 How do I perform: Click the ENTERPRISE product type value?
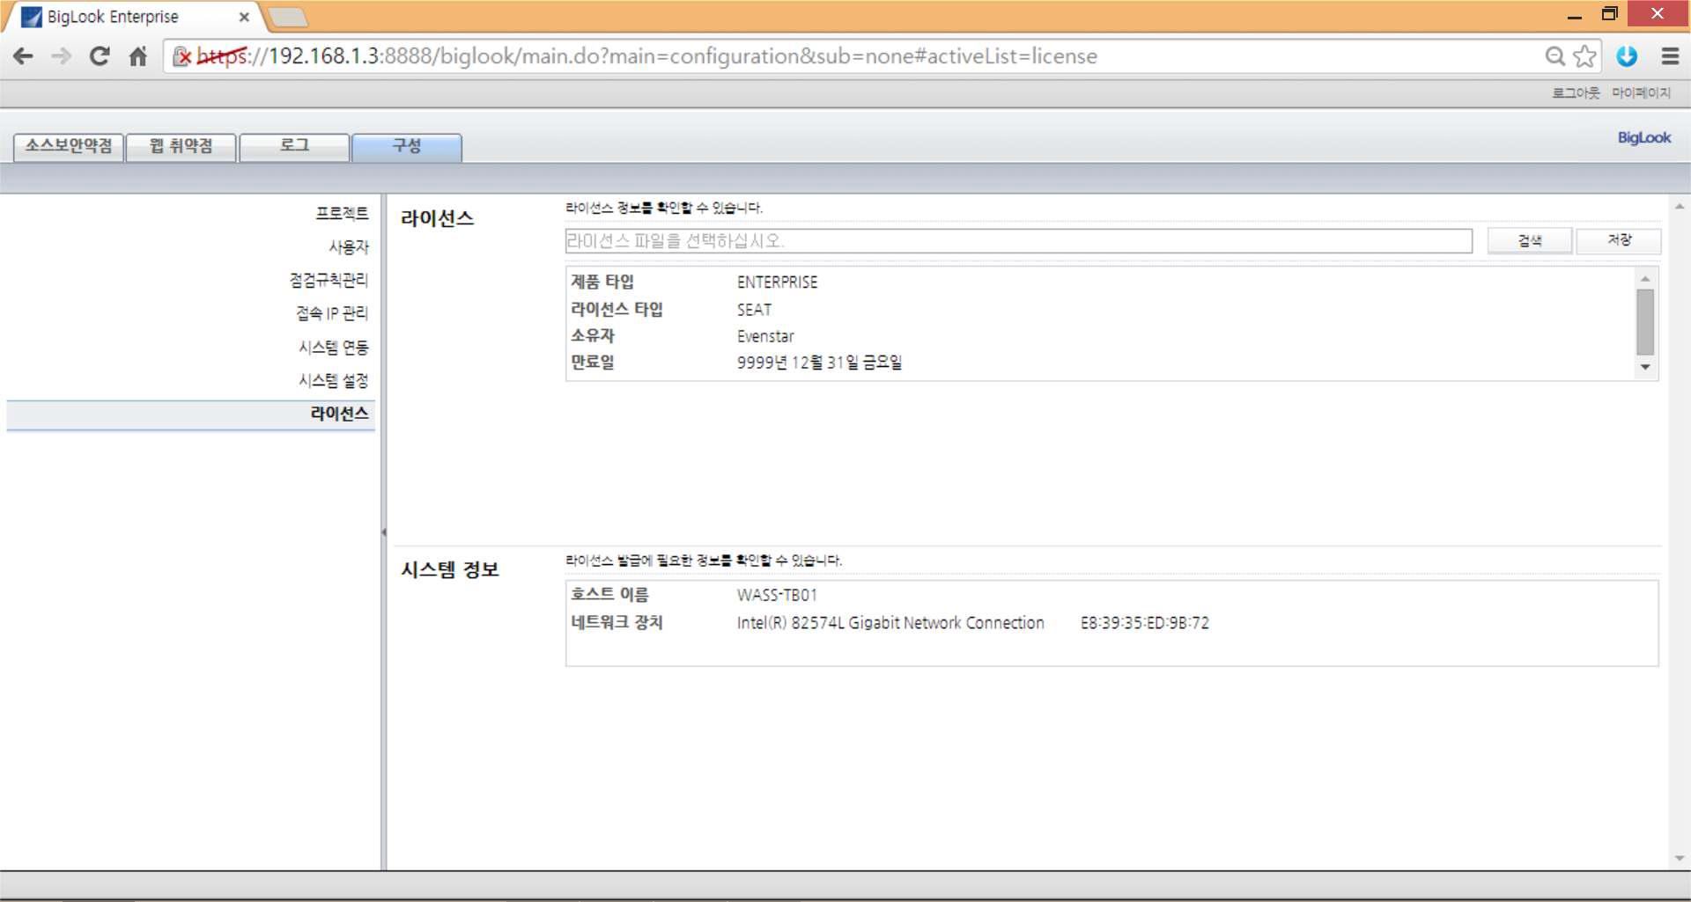coord(777,282)
